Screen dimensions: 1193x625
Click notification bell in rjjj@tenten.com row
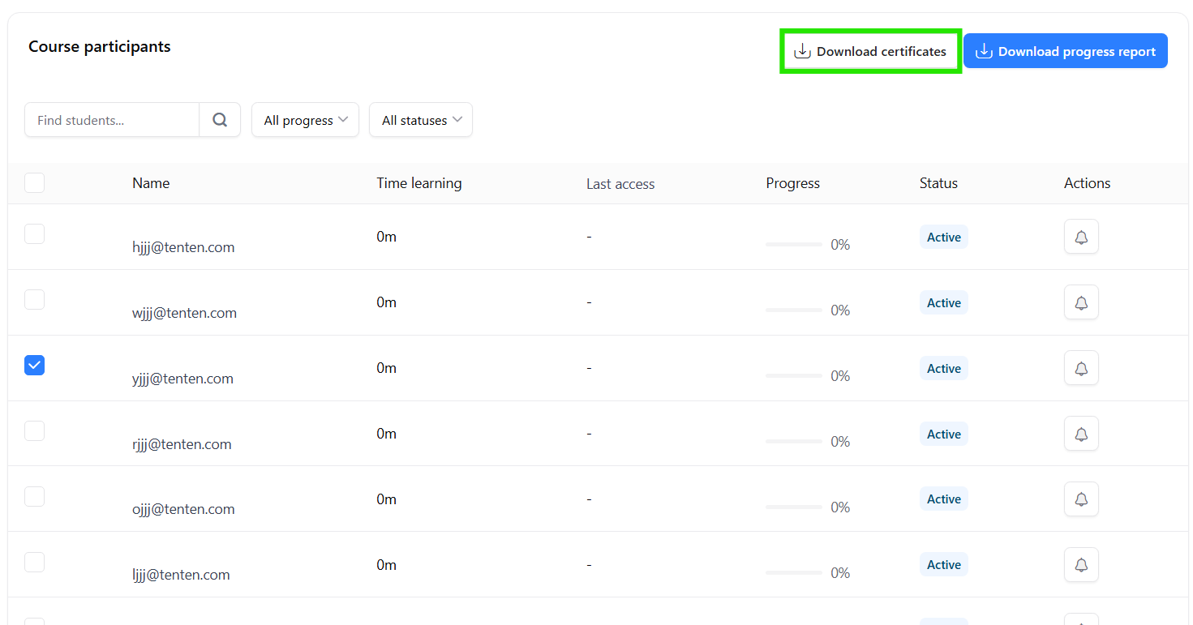(x=1081, y=434)
